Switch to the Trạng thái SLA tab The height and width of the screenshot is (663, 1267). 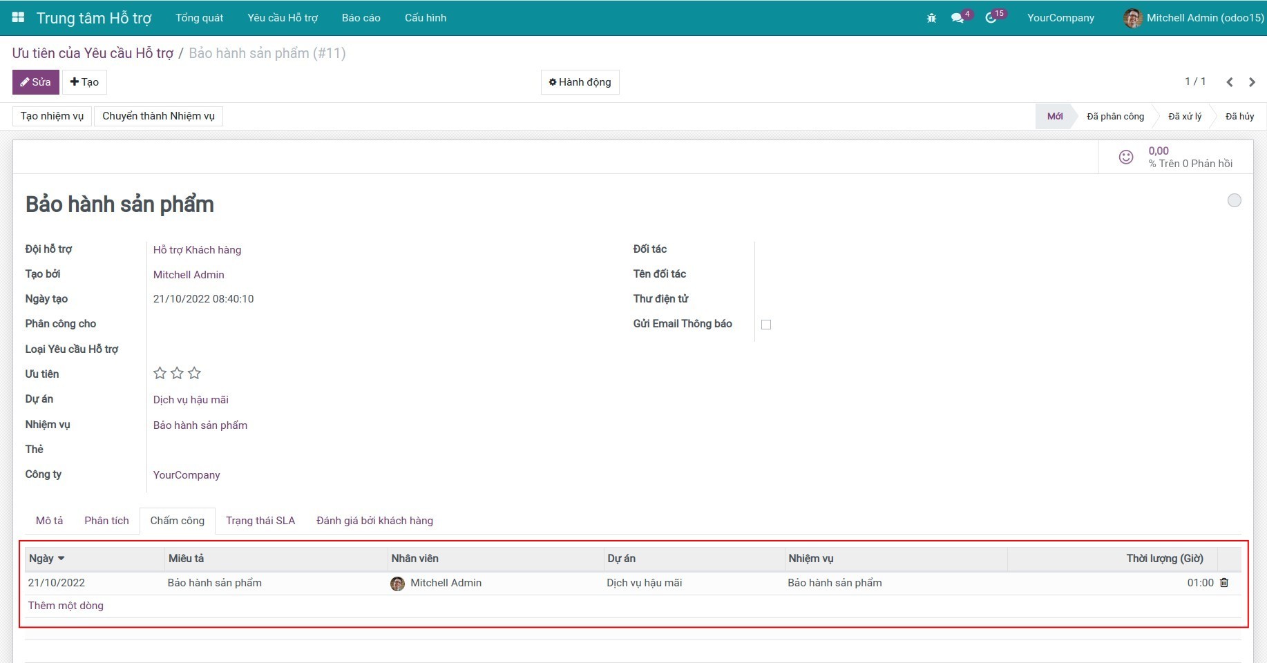pos(260,521)
